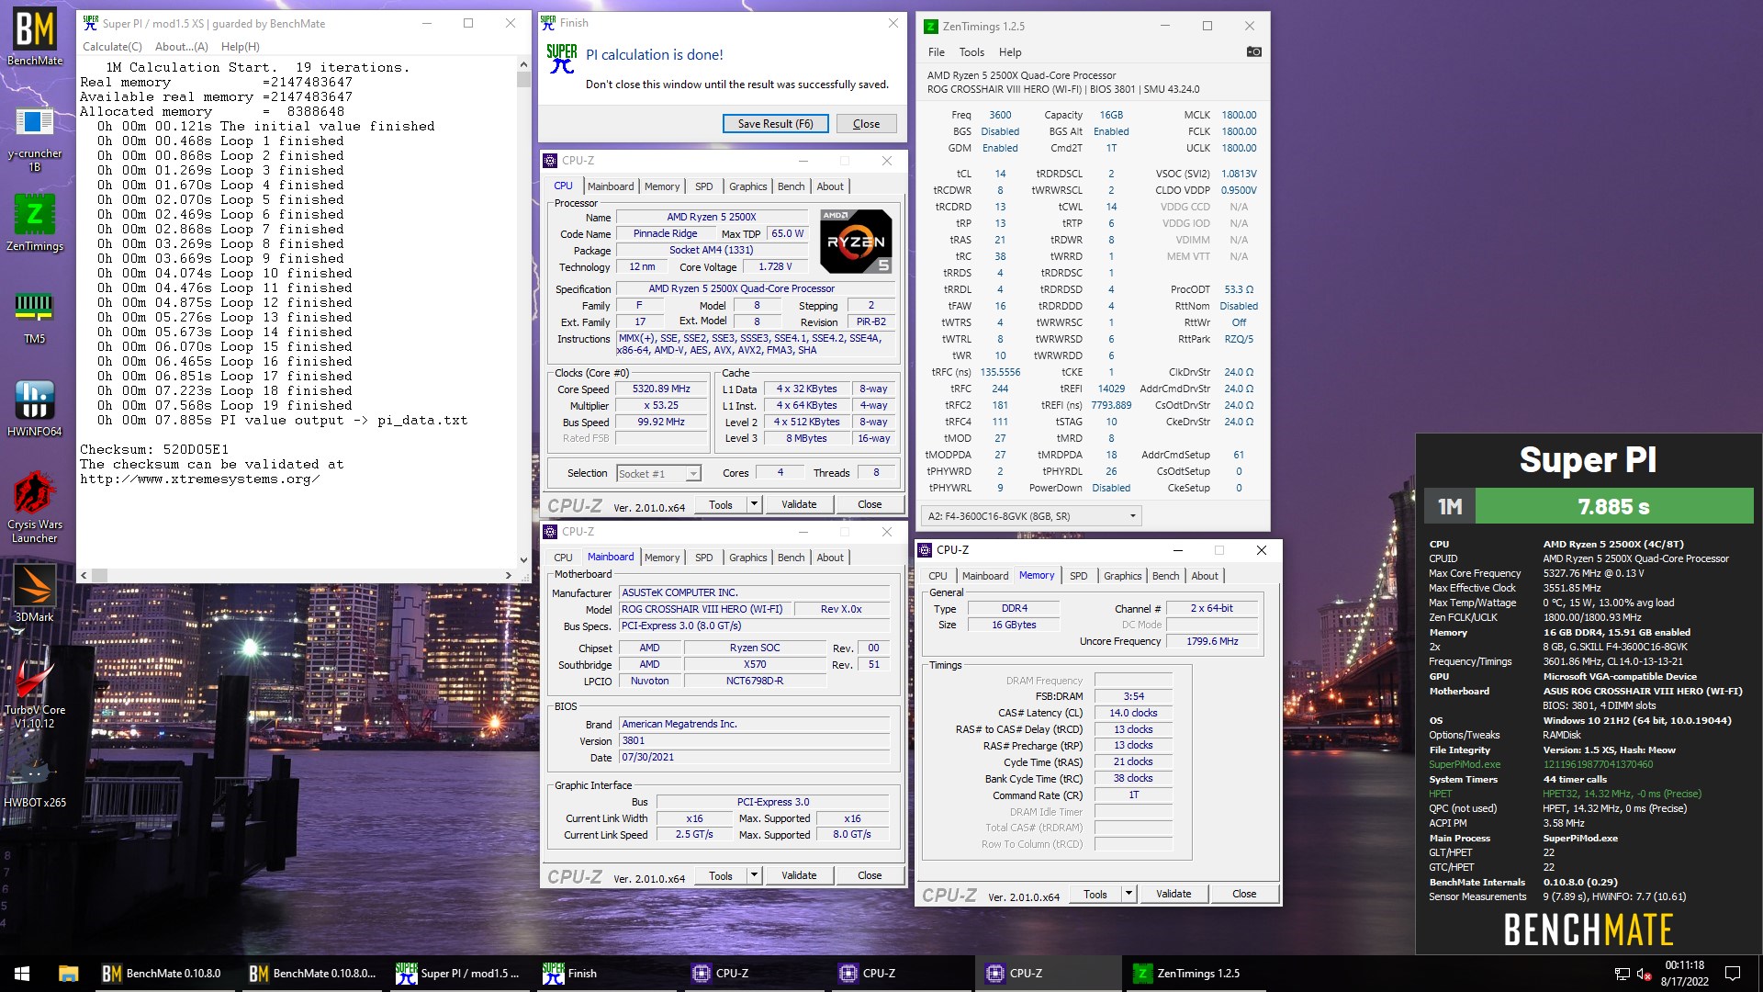
Task: Click Super PI vertical scrollbar down arrow
Action: click(523, 559)
